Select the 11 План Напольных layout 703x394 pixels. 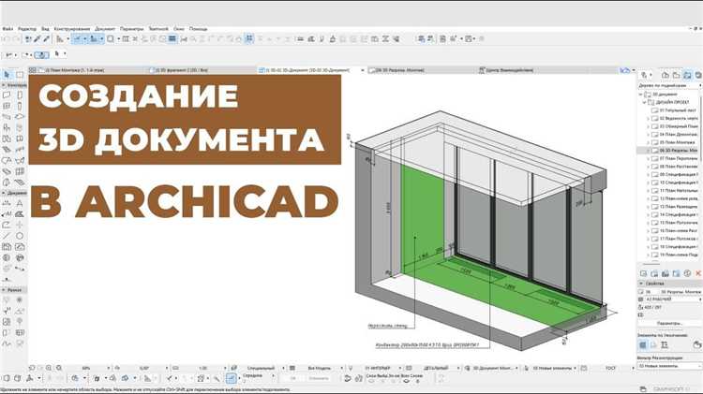(x=678, y=190)
